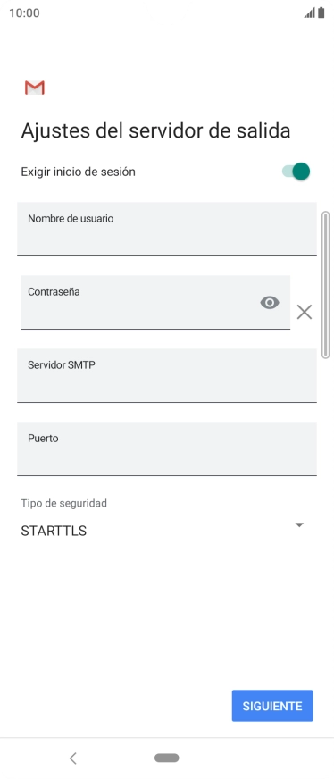Select the Servidor SMTP field
Screen dimensions: 334x779
tap(167, 375)
